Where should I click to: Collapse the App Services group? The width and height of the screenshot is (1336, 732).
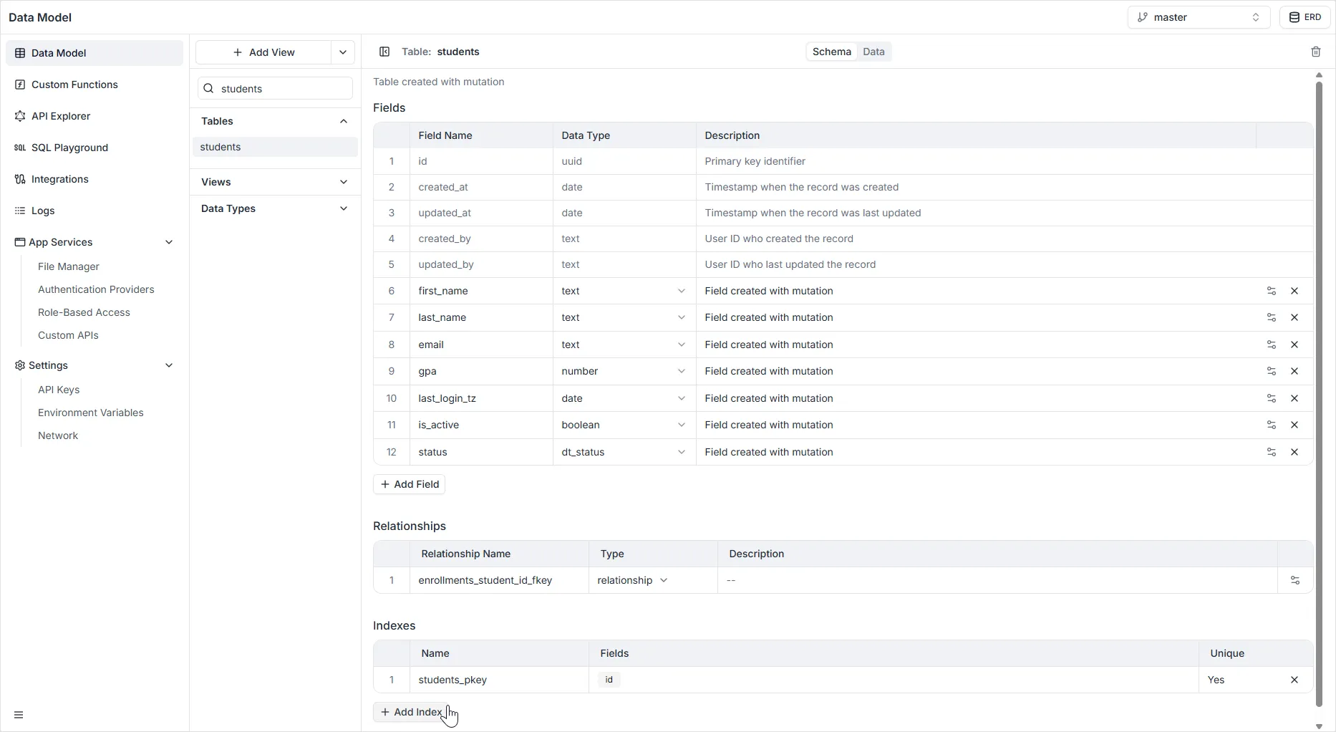(169, 242)
